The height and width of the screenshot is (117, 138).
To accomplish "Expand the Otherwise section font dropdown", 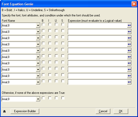I will coord(38,99).
